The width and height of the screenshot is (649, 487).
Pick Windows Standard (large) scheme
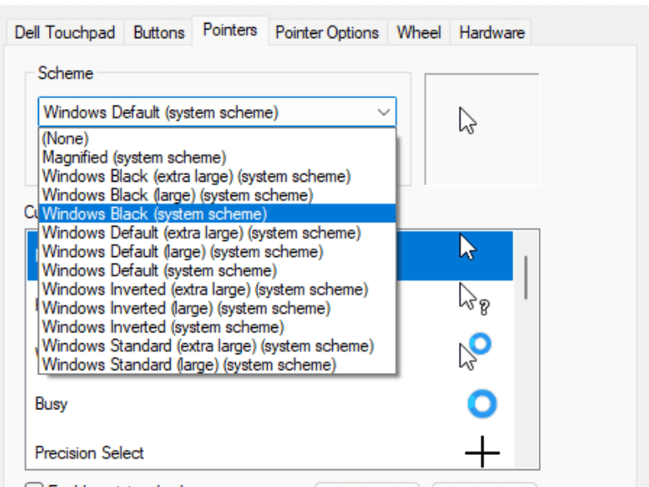pos(217,364)
